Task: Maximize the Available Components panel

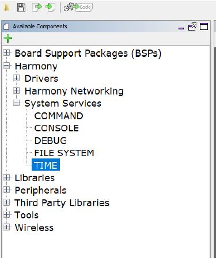Action: pos(204,27)
